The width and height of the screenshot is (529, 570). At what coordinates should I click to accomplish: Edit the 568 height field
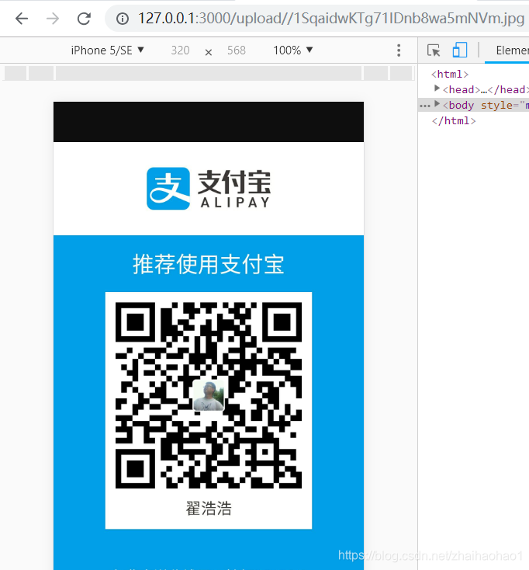point(237,50)
